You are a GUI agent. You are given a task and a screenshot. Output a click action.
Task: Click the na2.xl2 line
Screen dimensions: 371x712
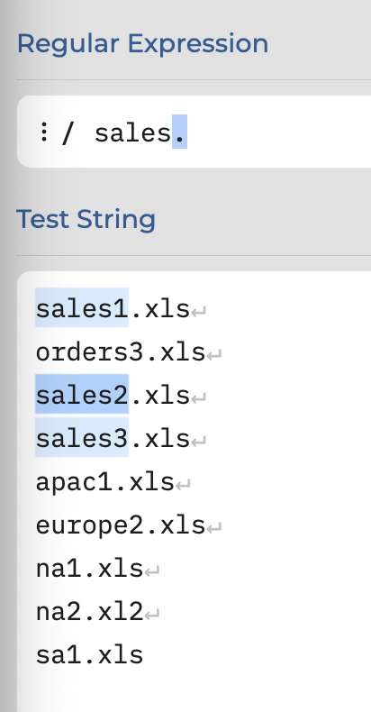89,612
